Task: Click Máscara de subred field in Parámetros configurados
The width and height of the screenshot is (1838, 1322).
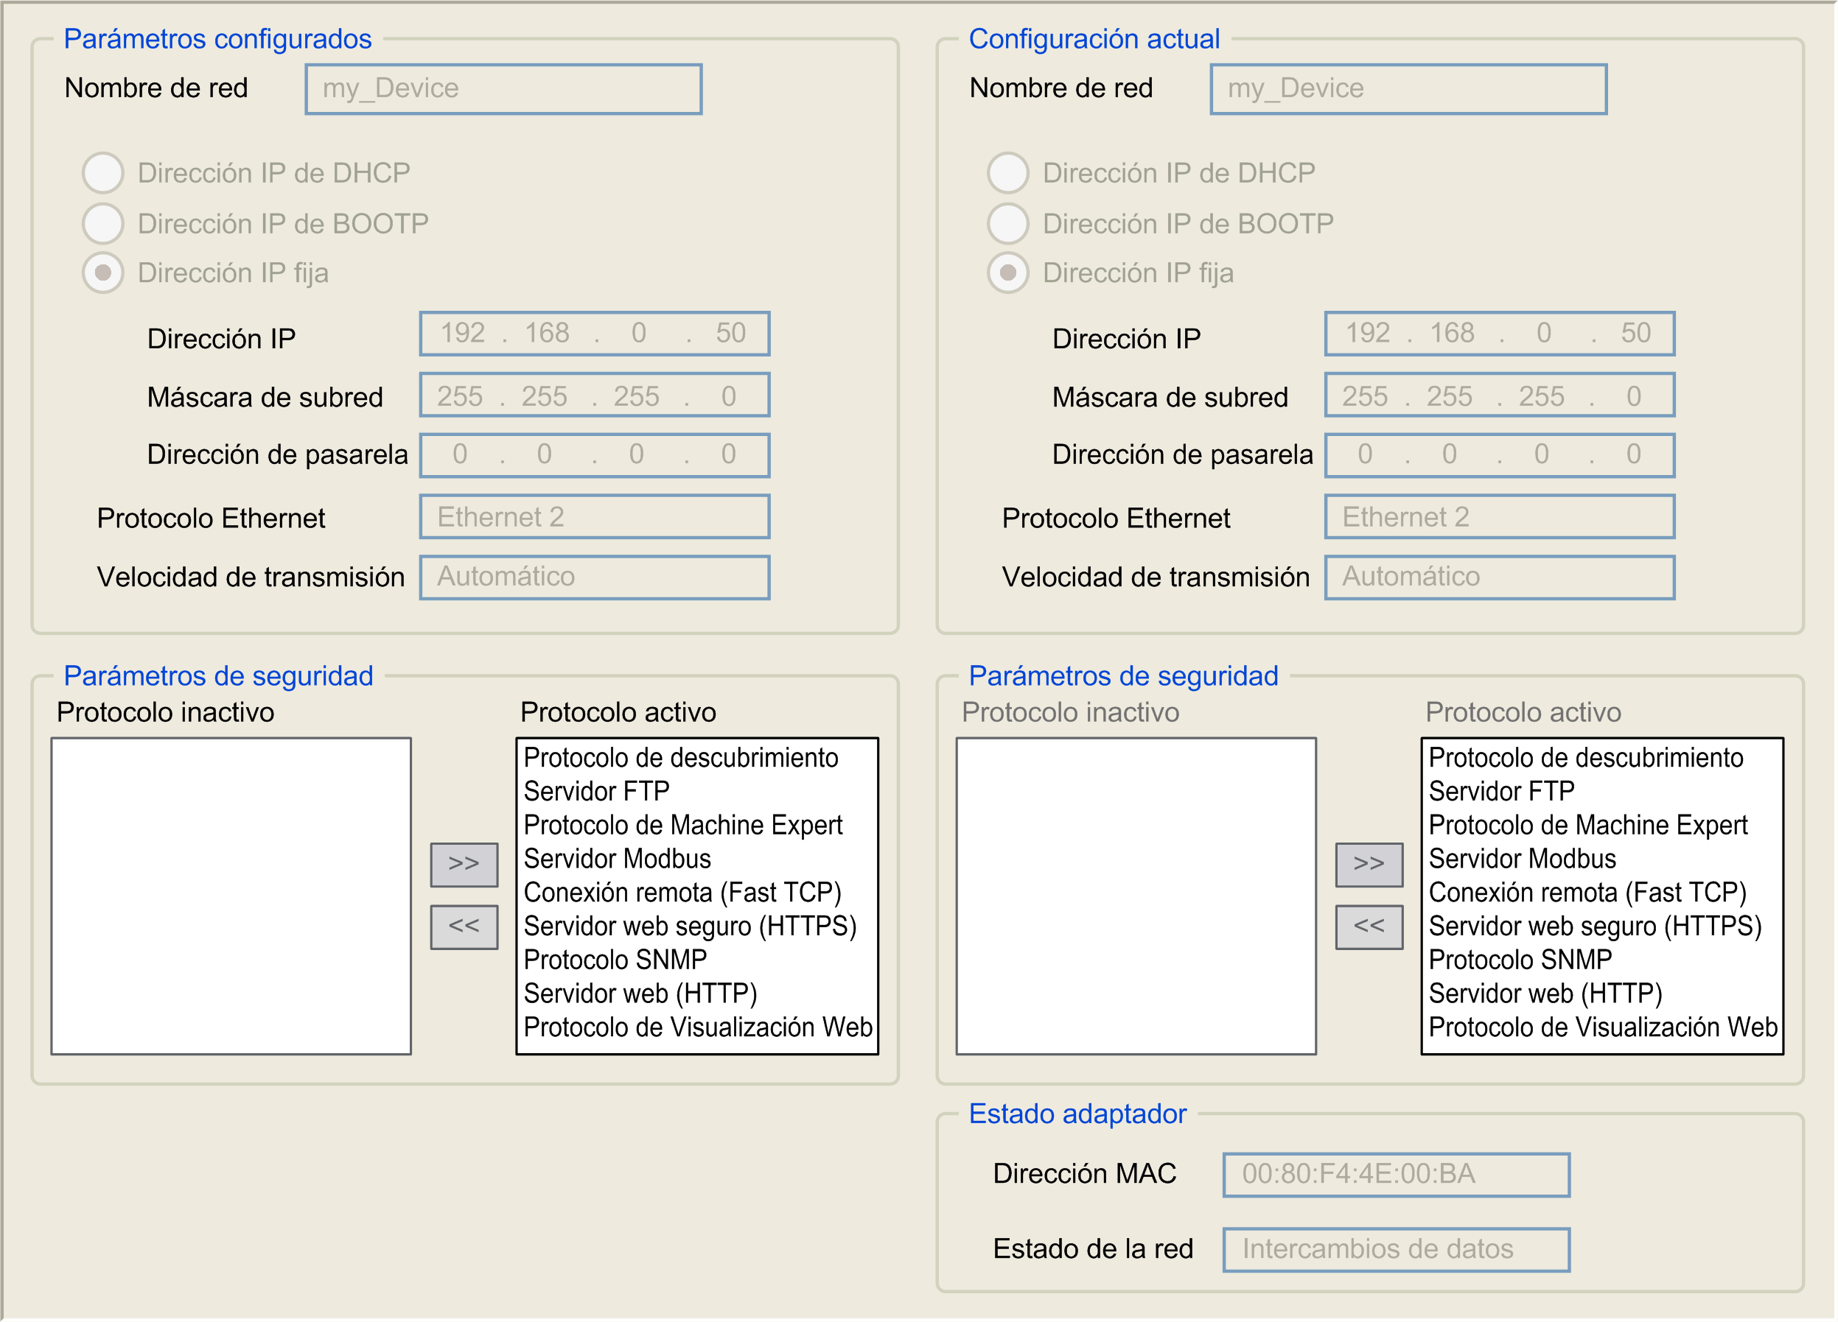Action: [x=594, y=395]
